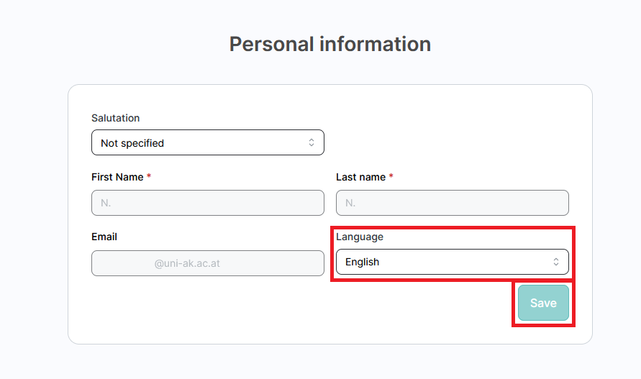Click the Last name label text
The image size is (641, 379).
(360, 177)
